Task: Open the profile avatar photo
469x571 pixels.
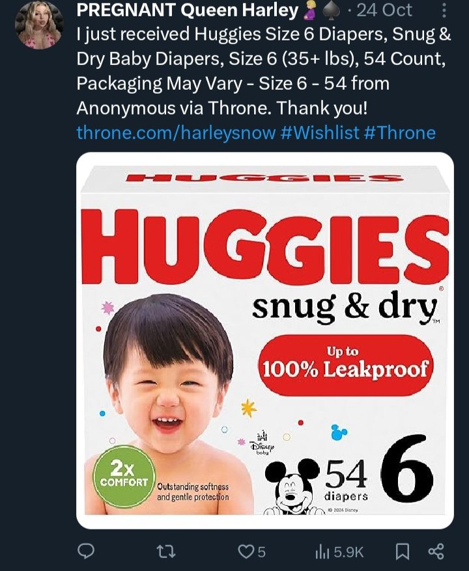Action: [x=39, y=25]
